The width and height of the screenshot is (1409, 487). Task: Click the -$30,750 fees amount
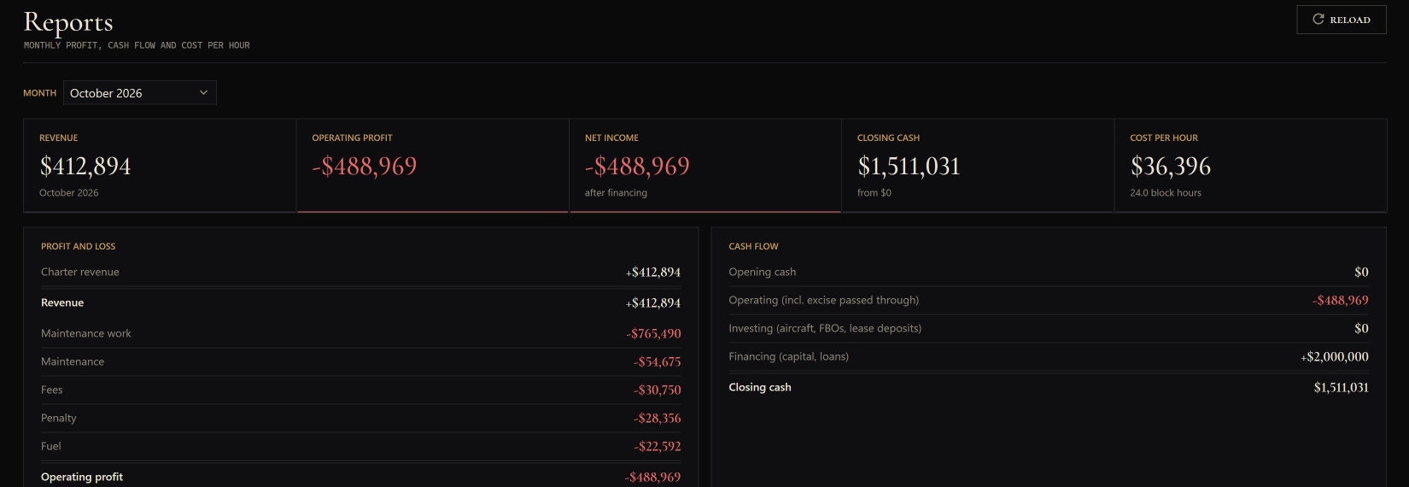click(658, 390)
